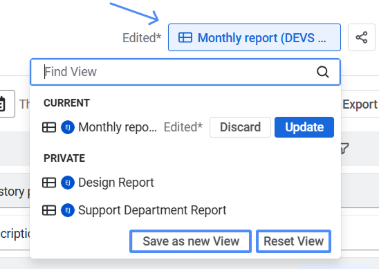Click table icon next to Design Report
Viewport: 379px width, 269px height.
(49, 183)
